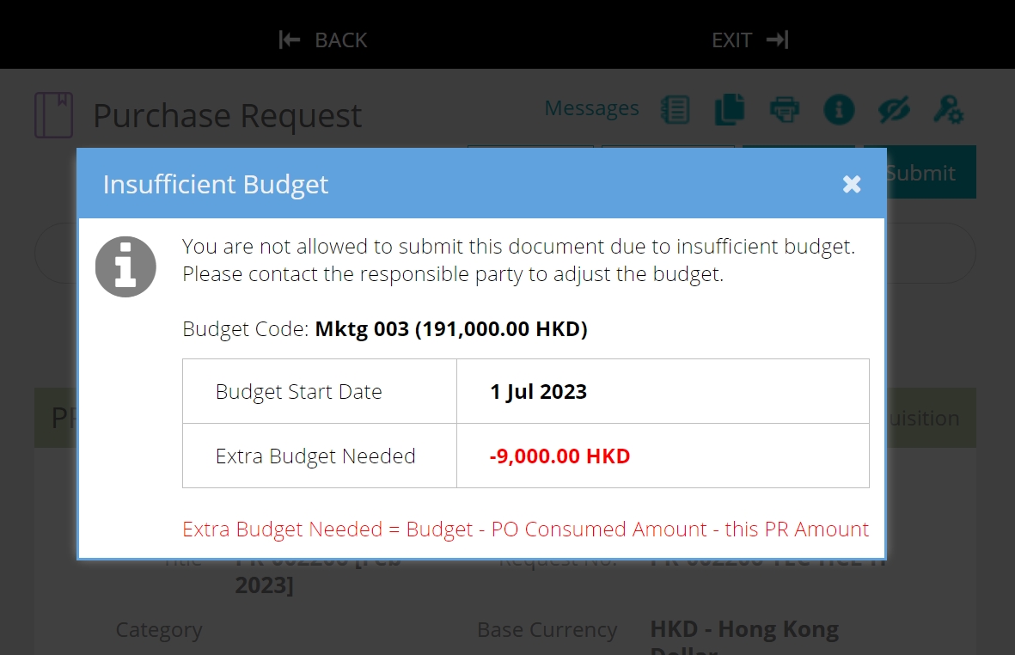Select the PR tab on the left
The width and height of the screenshot is (1015, 655).
[x=55, y=418]
